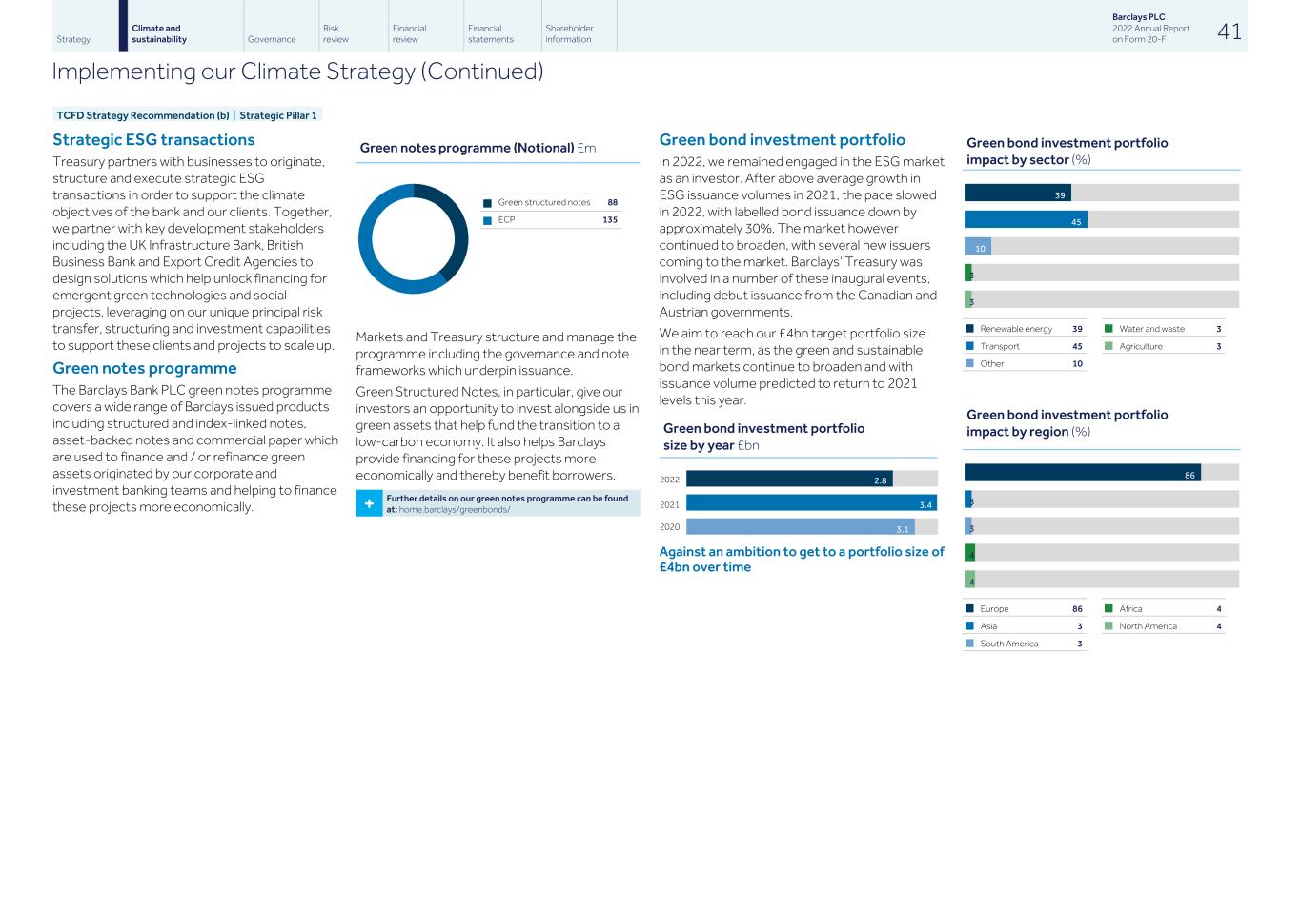
Task: Click the Water and waste legend swatch
Action: [x=1108, y=329]
